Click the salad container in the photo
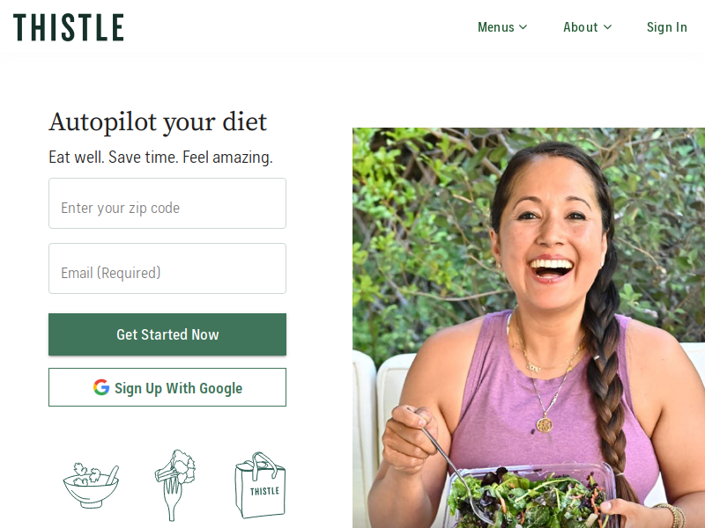This screenshot has height=528, width=705. 531,496
